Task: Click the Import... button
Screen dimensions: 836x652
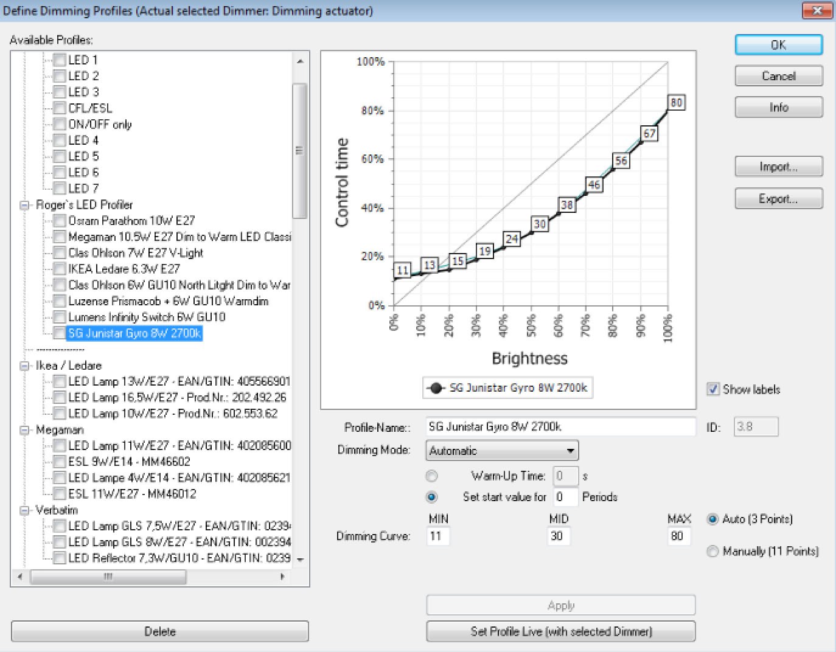Action: pos(778,167)
